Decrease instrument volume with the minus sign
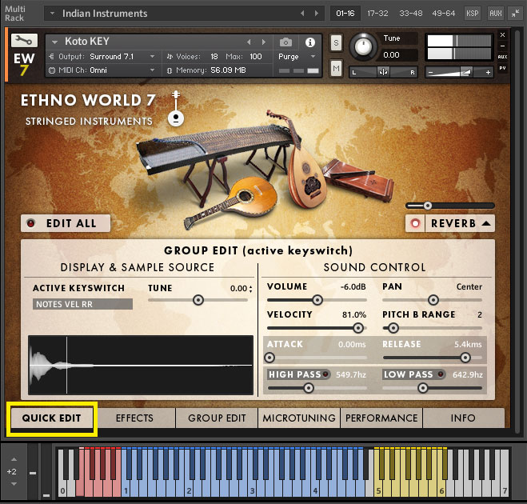 pyautogui.click(x=430, y=72)
